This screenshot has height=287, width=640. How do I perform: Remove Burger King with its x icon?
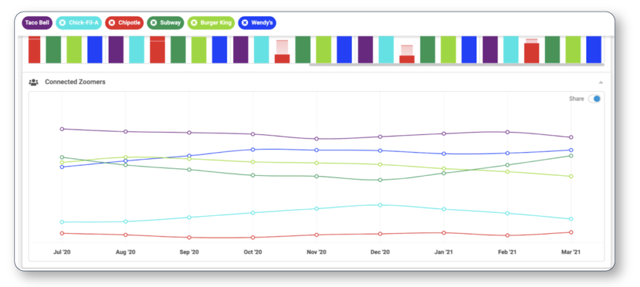point(194,23)
